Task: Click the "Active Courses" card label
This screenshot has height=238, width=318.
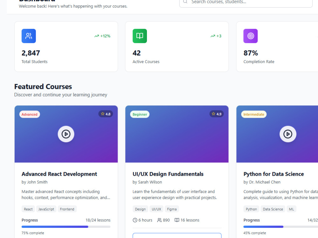Action: point(146,62)
